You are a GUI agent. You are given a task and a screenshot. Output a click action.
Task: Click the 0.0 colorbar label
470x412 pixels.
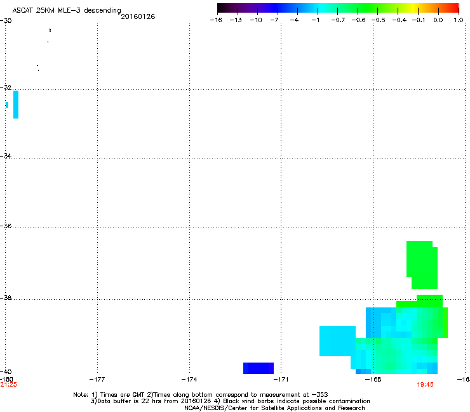pyautogui.click(x=438, y=20)
